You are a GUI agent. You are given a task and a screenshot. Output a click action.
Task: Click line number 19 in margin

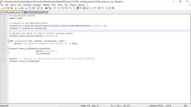pyautogui.click(x=3, y=61)
